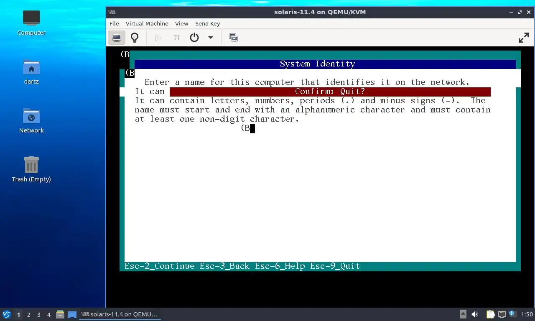Select the Trash (Empty) desktop icon
The height and width of the screenshot is (321, 535).
(x=31, y=169)
